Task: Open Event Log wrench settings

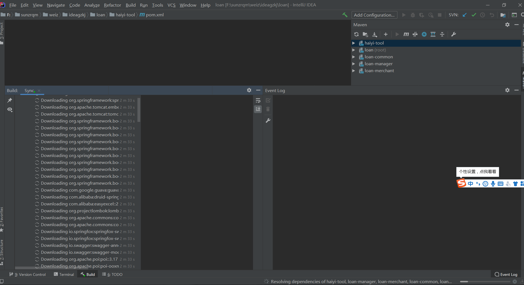Action: [x=268, y=121]
